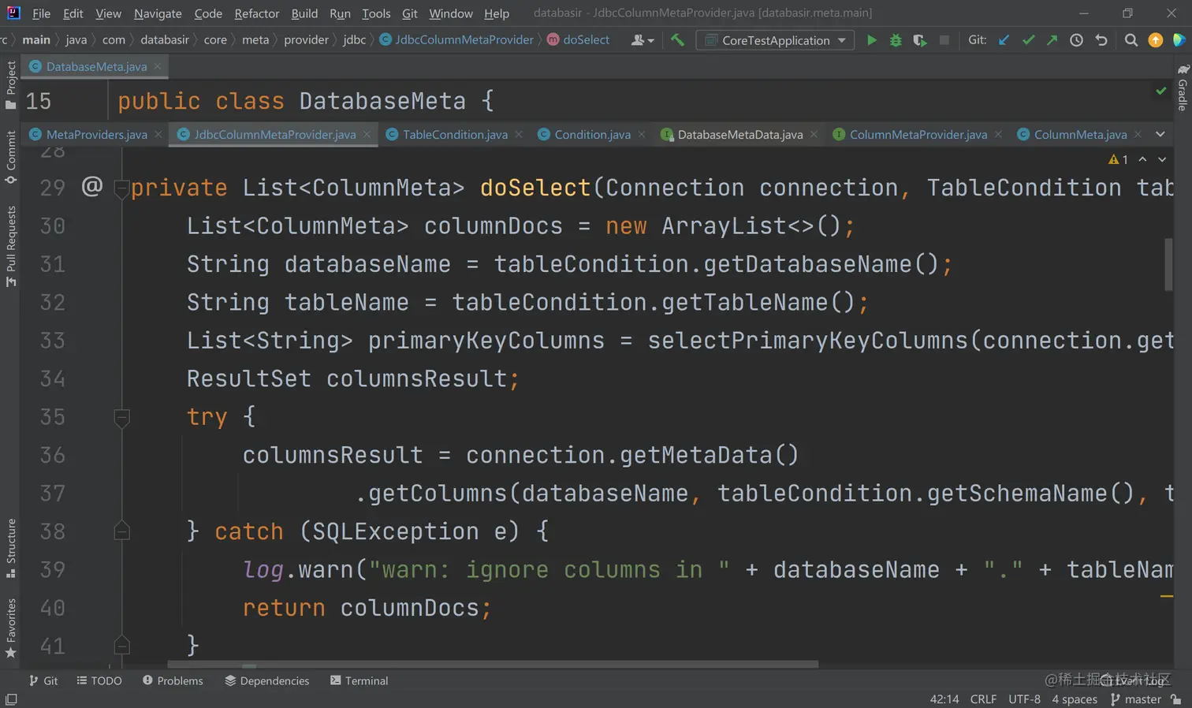Toggle the fold marker on line 41

pos(121,645)
